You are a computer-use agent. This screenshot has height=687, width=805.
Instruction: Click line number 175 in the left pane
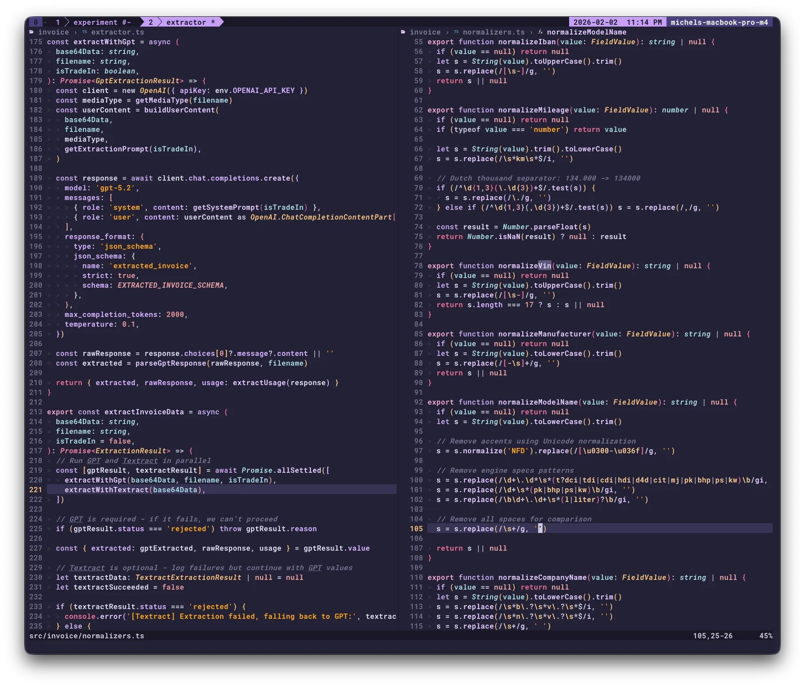coord(36,42)
